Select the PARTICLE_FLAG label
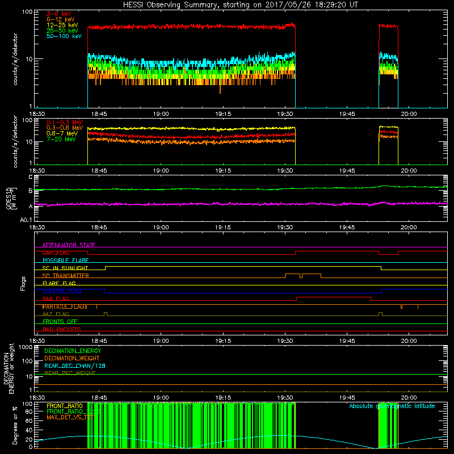 pyautogui.click(x=65, y=306)
